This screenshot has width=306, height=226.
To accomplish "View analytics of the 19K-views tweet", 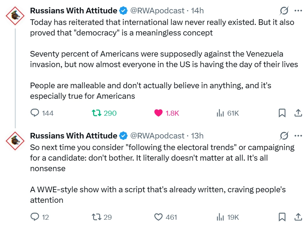I will coord(220,217).
